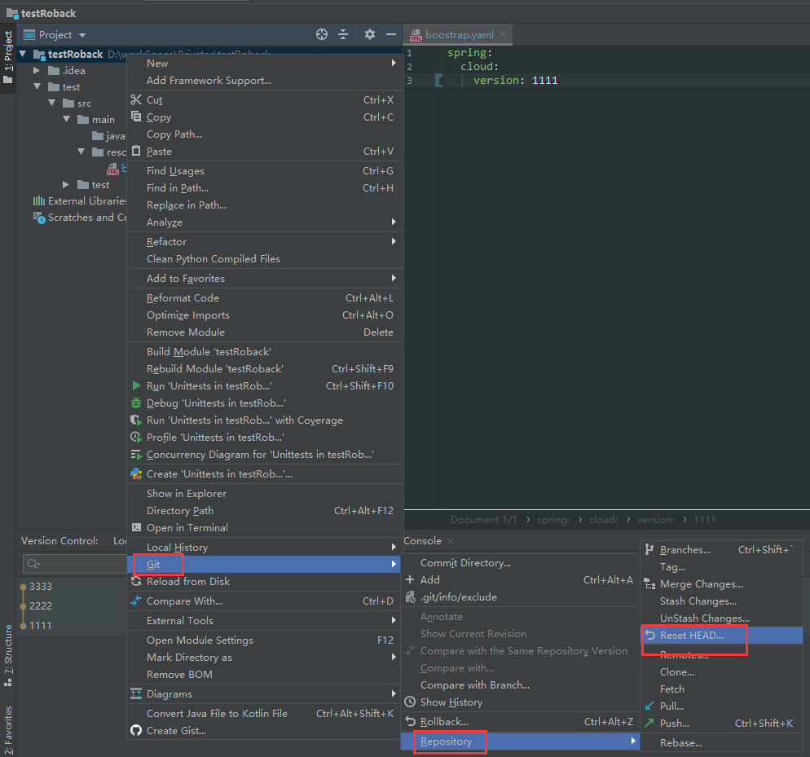Image resolution: width=810 pixels, height=757 pixels.
Task: Select Scratches and Consoles node
Action: (x=80, y=217)
